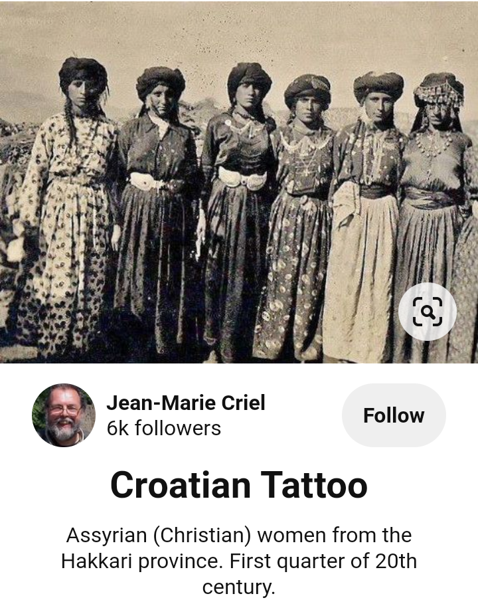
Task: Tap the second woman's white belt buckle
Action: click(x=145, y=181)
